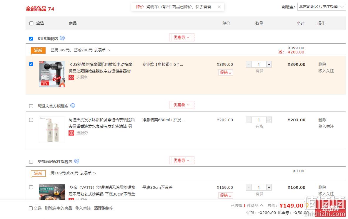This screenshot has width=348, height=219.
Task: Expand 优惠券 dropdown for 华帝厨房配件旗舰店
Action: 182,160
